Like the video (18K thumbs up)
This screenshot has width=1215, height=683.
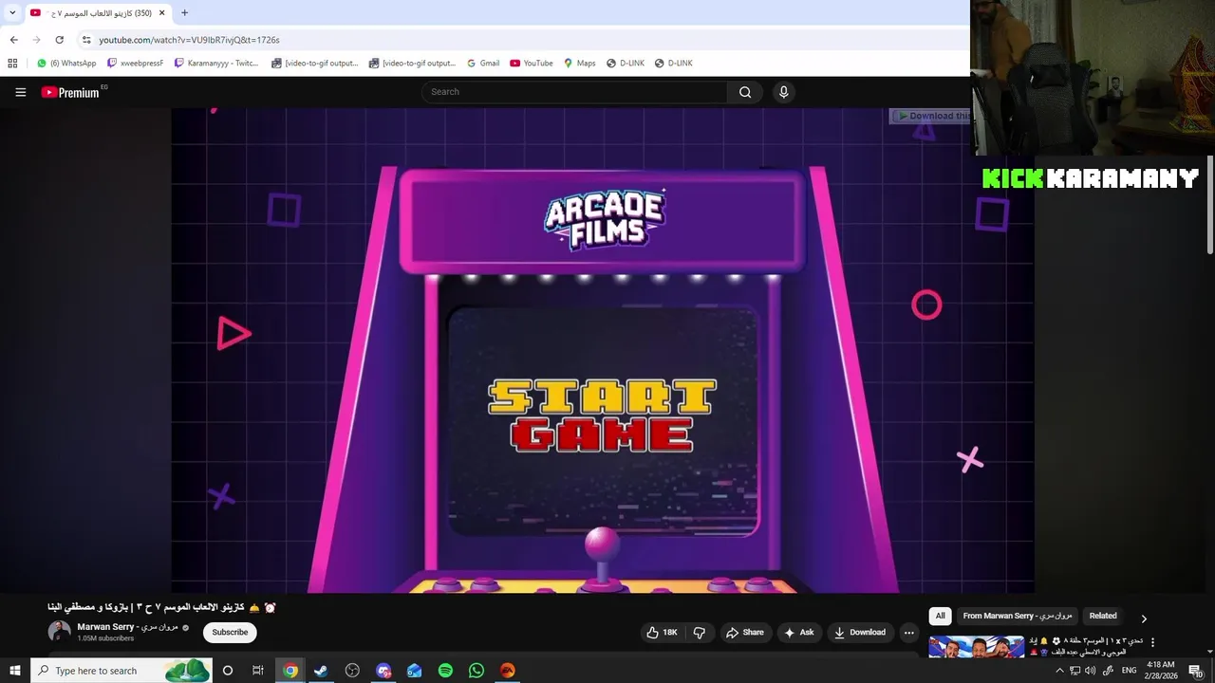pos(662,633)
